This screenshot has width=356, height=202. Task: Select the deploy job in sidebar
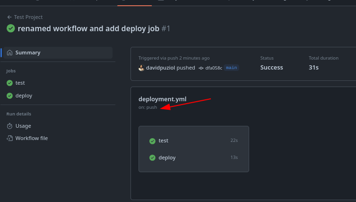point(24,96)
